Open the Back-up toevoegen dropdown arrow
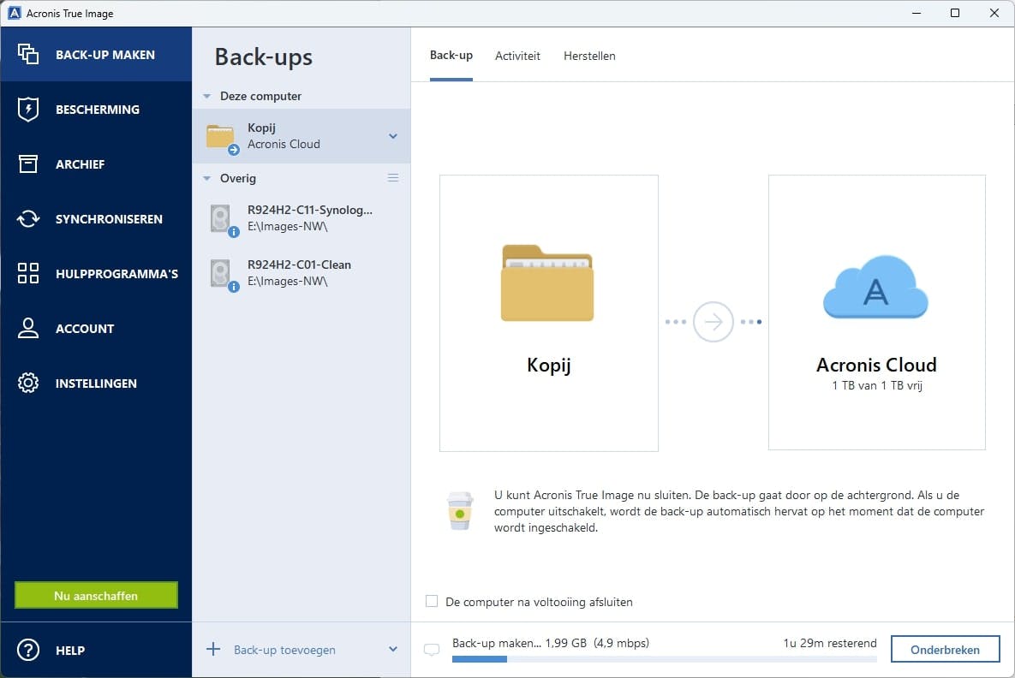1015x678 pixels. 393,649
